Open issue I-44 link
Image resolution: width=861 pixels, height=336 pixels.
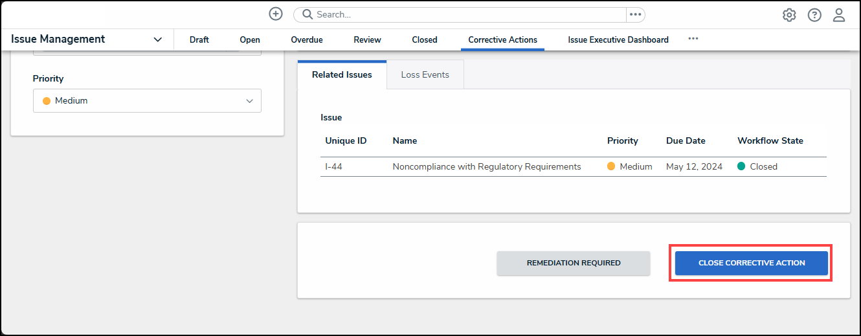tap(334, 166)
